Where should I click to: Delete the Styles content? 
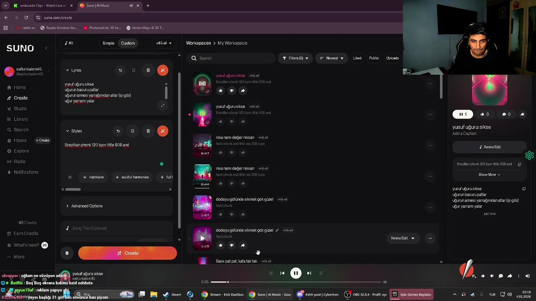[148, 131]
